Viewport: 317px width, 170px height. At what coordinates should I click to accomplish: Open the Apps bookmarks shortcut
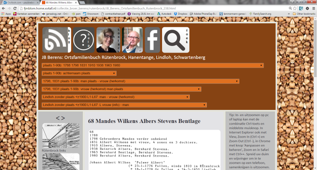(6, 14)
